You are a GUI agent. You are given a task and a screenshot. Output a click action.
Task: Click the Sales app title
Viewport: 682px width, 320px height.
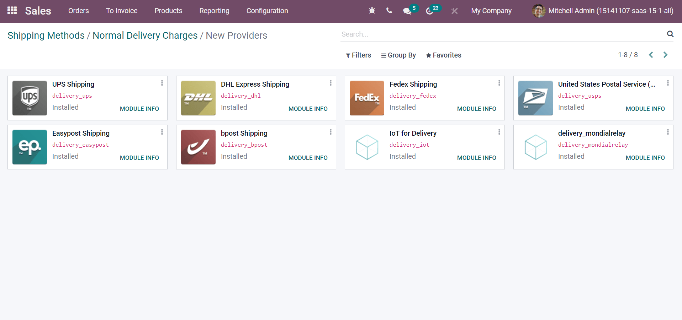(38, 11)
